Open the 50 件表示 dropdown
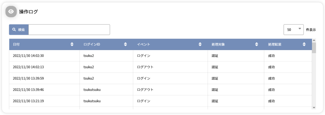This screenshot has width=325, height=115. click(x=294, y=30)
